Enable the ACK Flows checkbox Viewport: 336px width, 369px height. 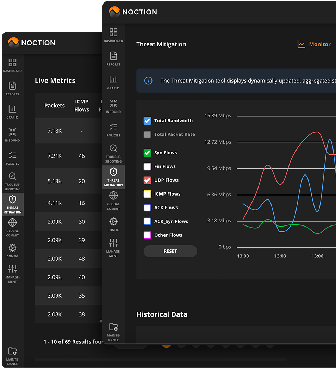pos(147,208)
